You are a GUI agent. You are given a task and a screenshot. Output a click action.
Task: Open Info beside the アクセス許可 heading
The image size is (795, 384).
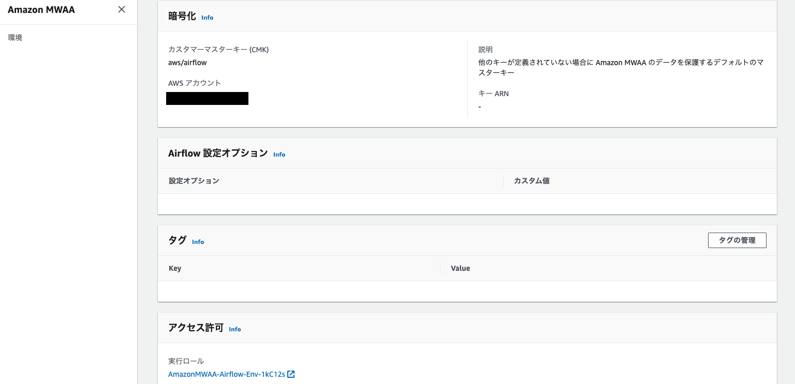tap(234, 329)
